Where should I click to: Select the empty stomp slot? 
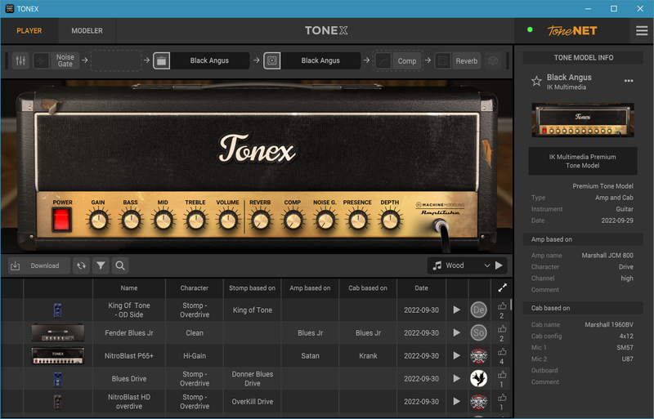(116, 61)
